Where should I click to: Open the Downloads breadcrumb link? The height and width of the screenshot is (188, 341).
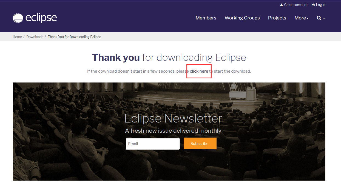click(x=35, y=37)
